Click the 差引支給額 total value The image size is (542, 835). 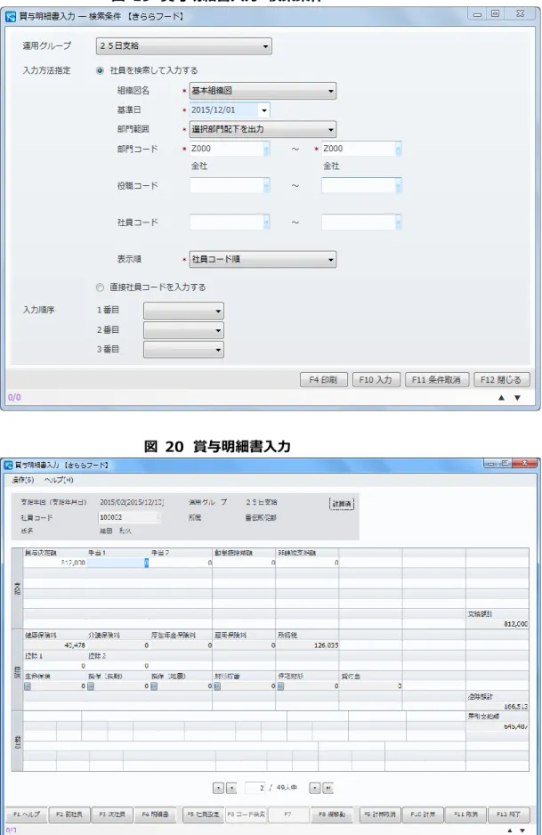[515, 726]
